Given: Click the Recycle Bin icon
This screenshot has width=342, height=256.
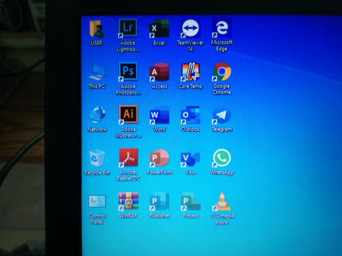Looking at the screenshot, I should (97, 158).
